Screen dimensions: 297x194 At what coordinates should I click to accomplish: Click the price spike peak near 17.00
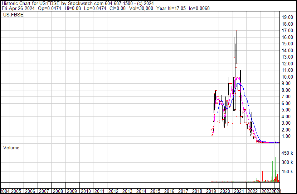pyautogui.click(x=237, y=31)
